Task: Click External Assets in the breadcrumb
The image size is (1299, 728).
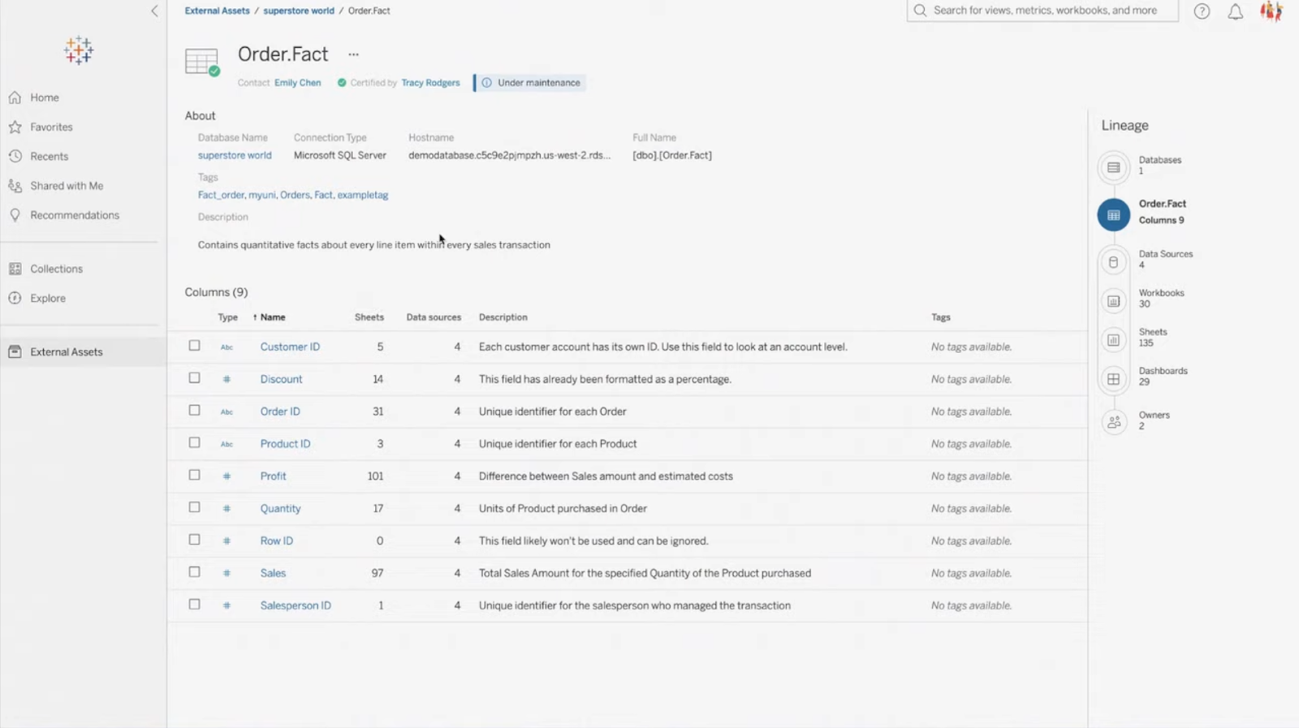Action: pyautogui.click(x=217, y=11)
